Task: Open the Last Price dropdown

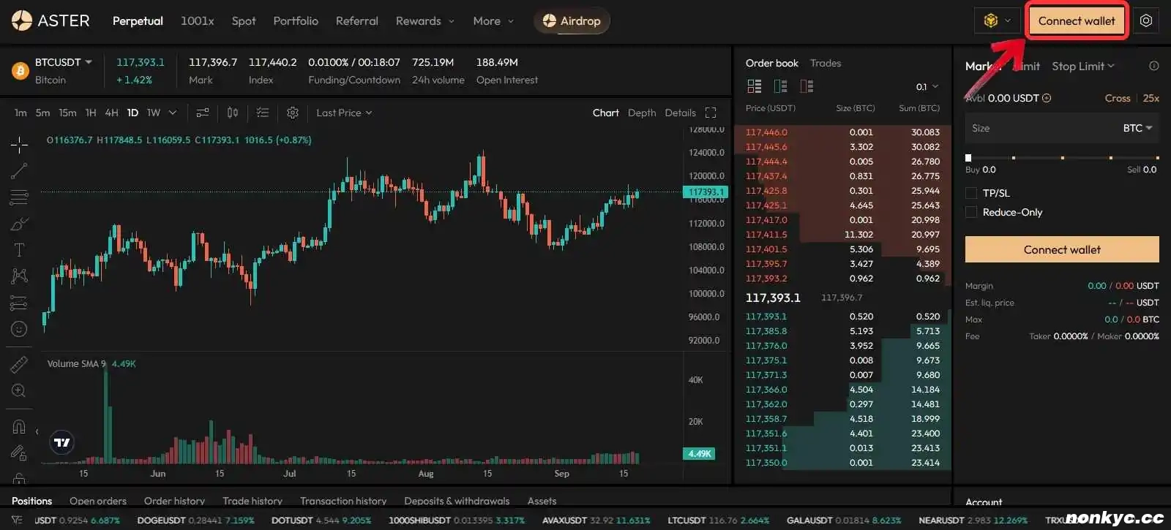Action: pyautogui.click(x=344, y=113)
